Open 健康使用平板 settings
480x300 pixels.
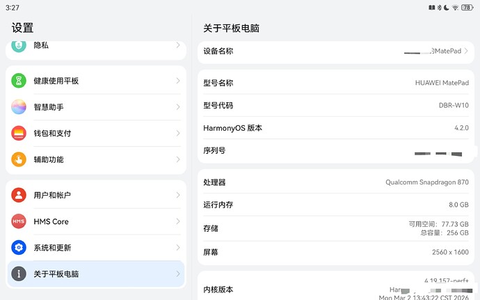point(96,81)
